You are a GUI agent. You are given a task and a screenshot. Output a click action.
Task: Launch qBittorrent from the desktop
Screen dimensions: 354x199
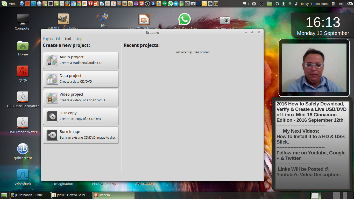pyautogui.click(x=23, y=152)
